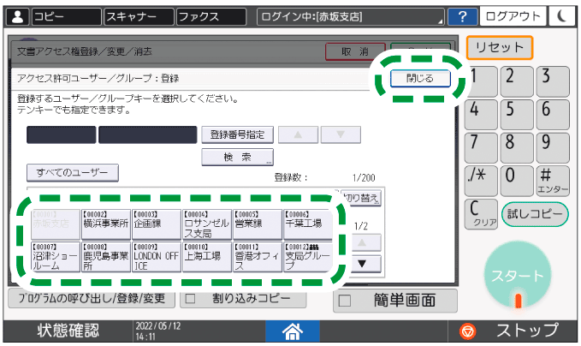
Task: Go to previous page of user keys
Action: (362, 243)
